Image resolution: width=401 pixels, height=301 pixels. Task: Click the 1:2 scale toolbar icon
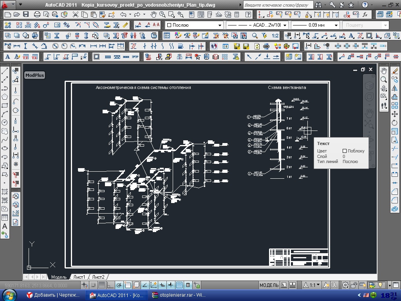pyautogui.click(x=275, y=36)
